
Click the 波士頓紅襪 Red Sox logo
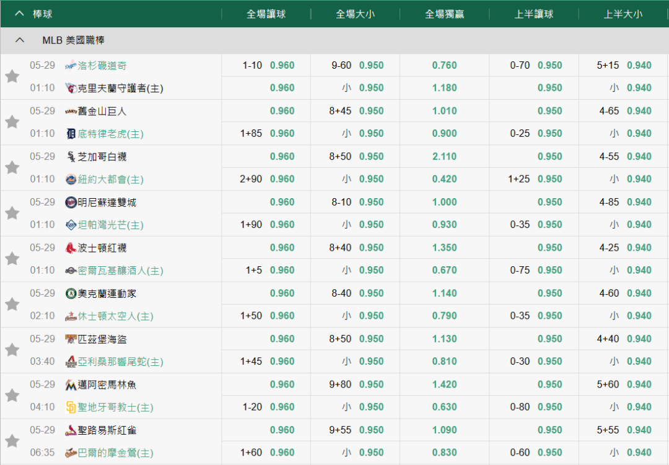(71, 248)
